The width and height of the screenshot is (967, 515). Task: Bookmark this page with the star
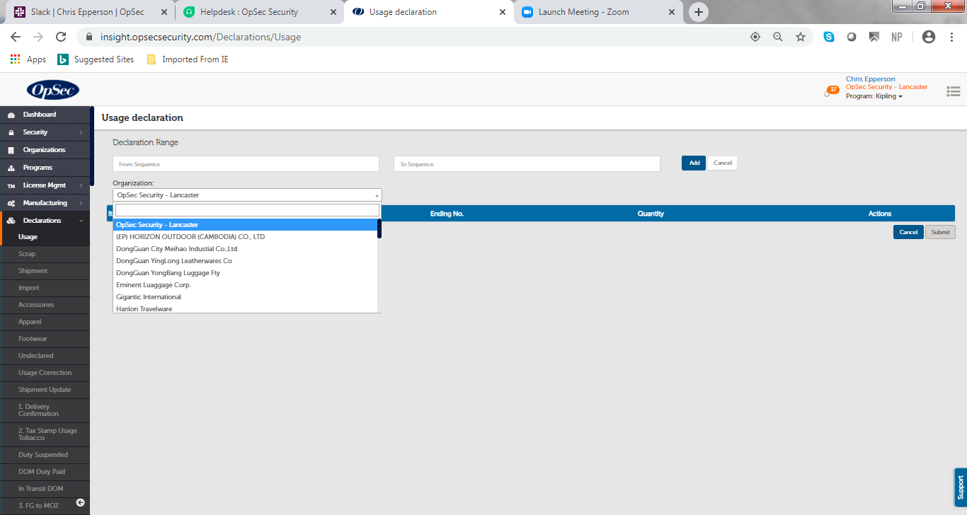(801, 37)
